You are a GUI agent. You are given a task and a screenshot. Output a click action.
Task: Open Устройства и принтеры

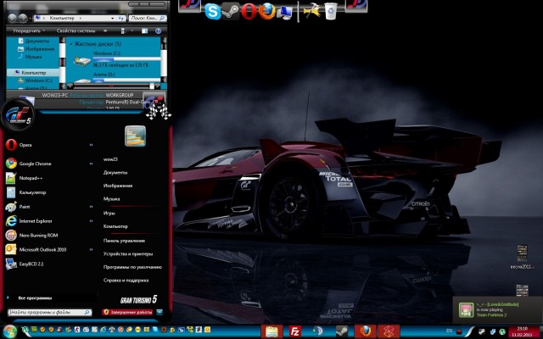tap(128, 253)
